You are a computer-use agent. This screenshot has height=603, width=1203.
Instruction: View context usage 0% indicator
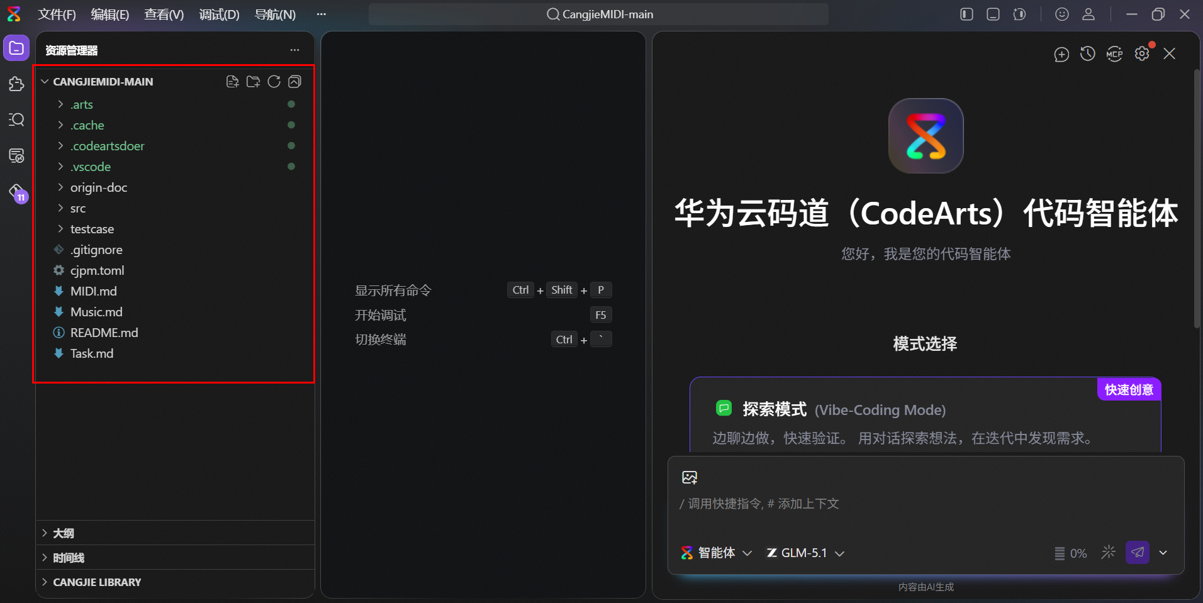click(x=1071, y=553)
